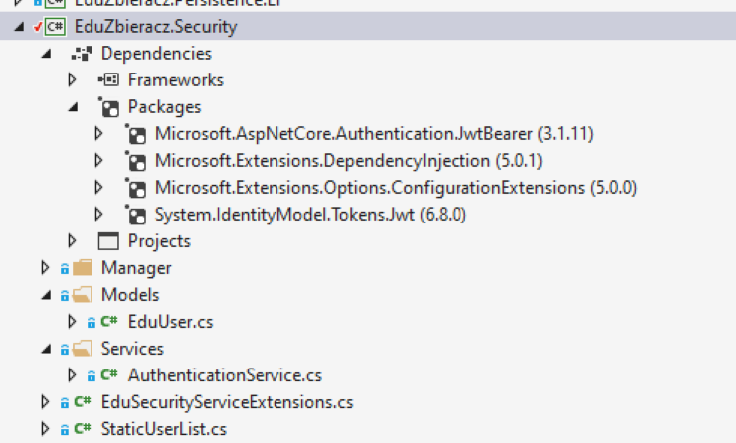Collapse the Packages node
This screenshot has height=443, width=736.
point(73,108)
